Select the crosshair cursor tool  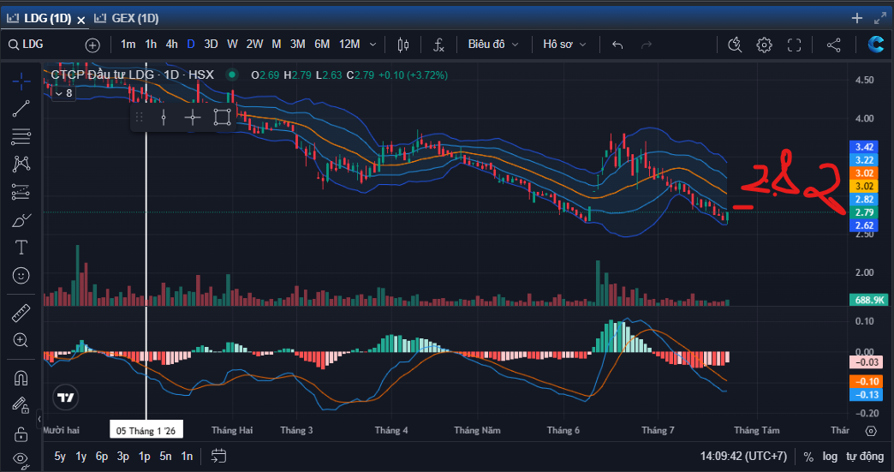21,81
